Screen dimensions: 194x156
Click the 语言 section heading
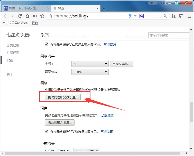click(x=44, y=108)
